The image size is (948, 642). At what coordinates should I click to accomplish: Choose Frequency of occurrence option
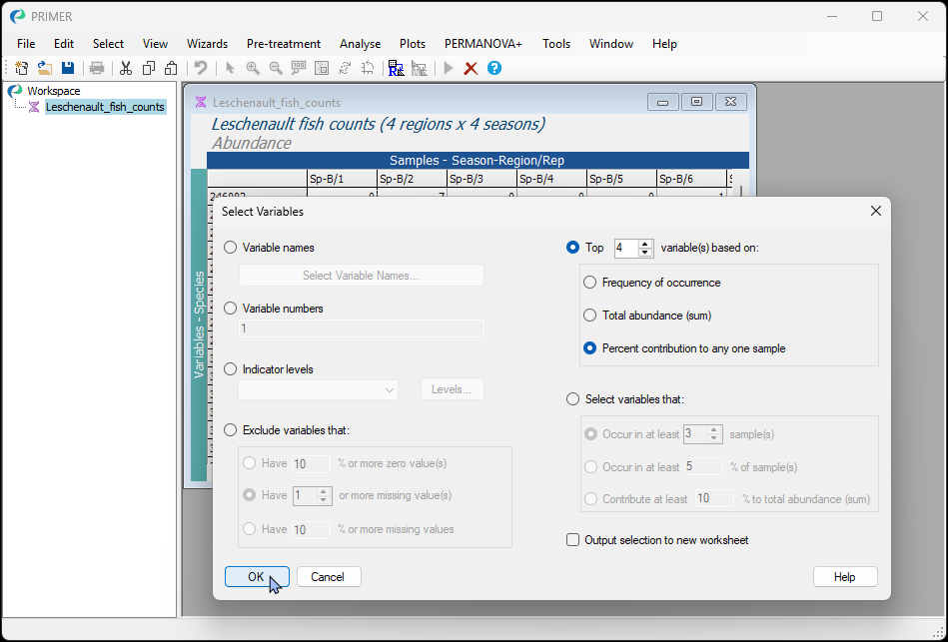589,283
